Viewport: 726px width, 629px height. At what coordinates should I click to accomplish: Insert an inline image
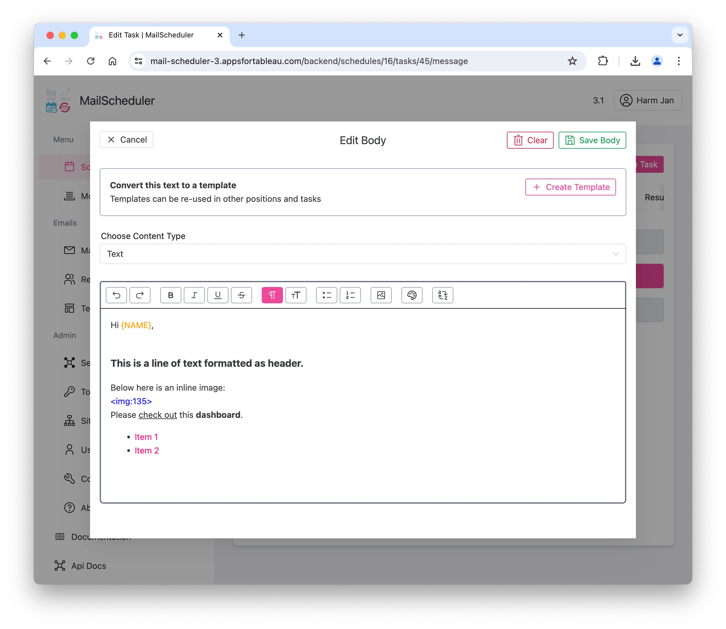pyautogui.click(x=381, y=295)
